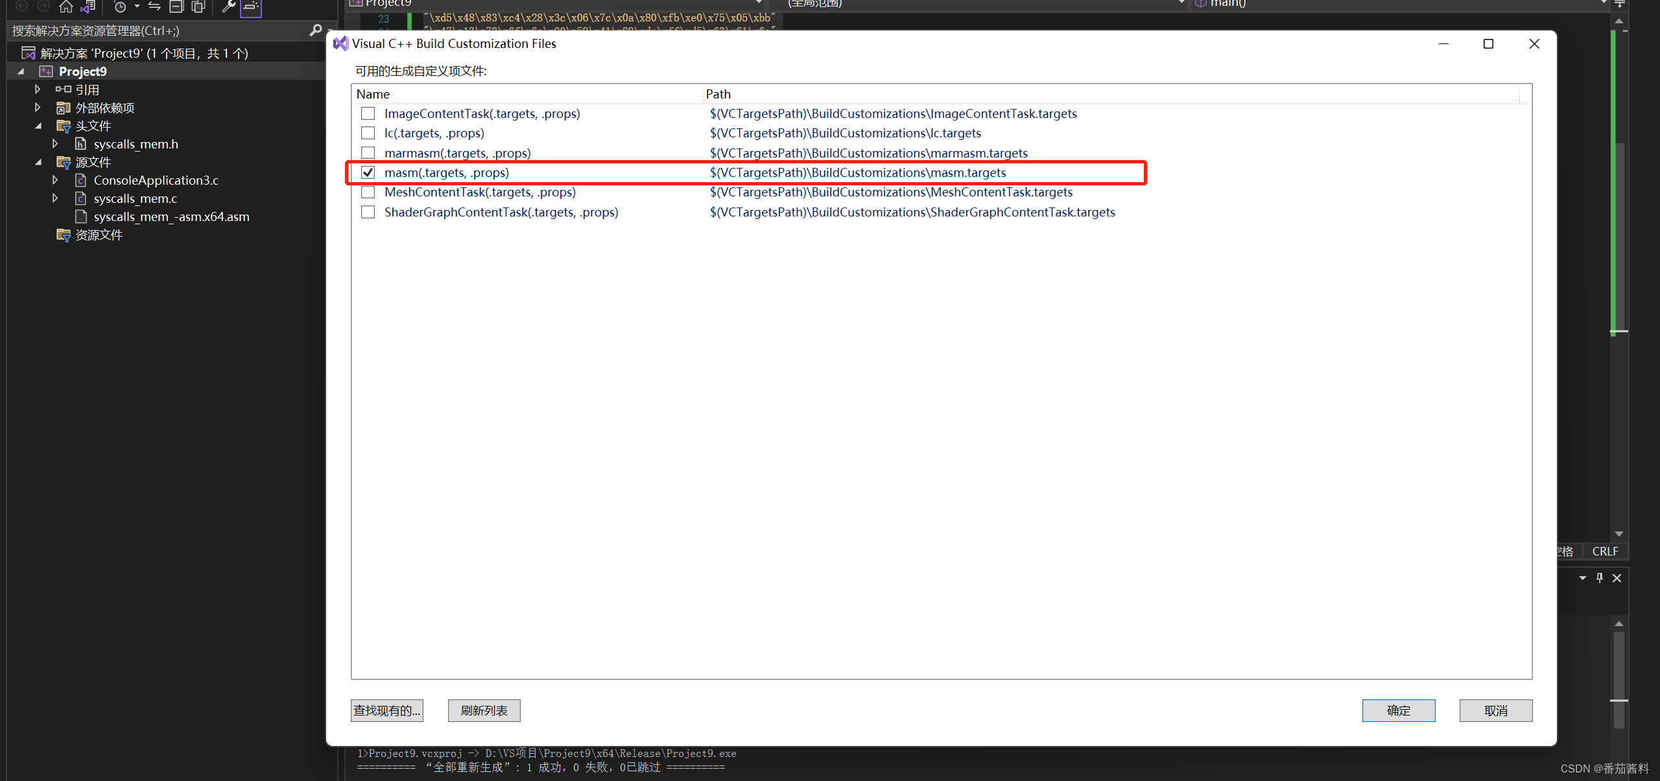The image size is (1660, 781).
Task: Collapse the 源文件 folder
Action: coord(38,162)
